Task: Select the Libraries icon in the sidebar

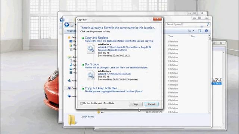Action: [69, 57]
